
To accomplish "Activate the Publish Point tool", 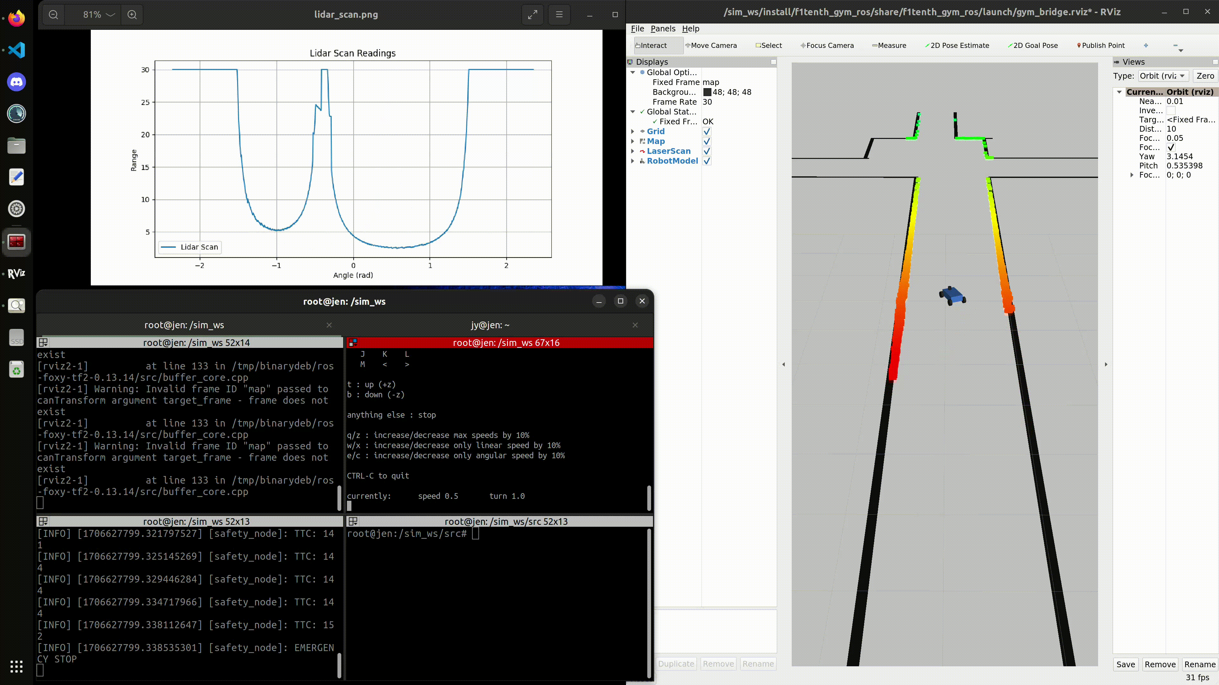I will (x=1101, y=45).
